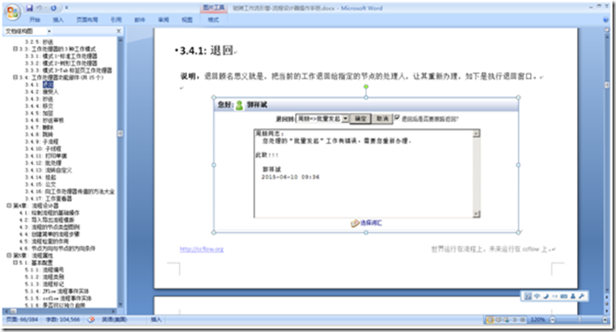This screenshot has width=616, height=332.
Task: Select heading 3.4.13 流转自定义
Action: [x=49, y=170]
